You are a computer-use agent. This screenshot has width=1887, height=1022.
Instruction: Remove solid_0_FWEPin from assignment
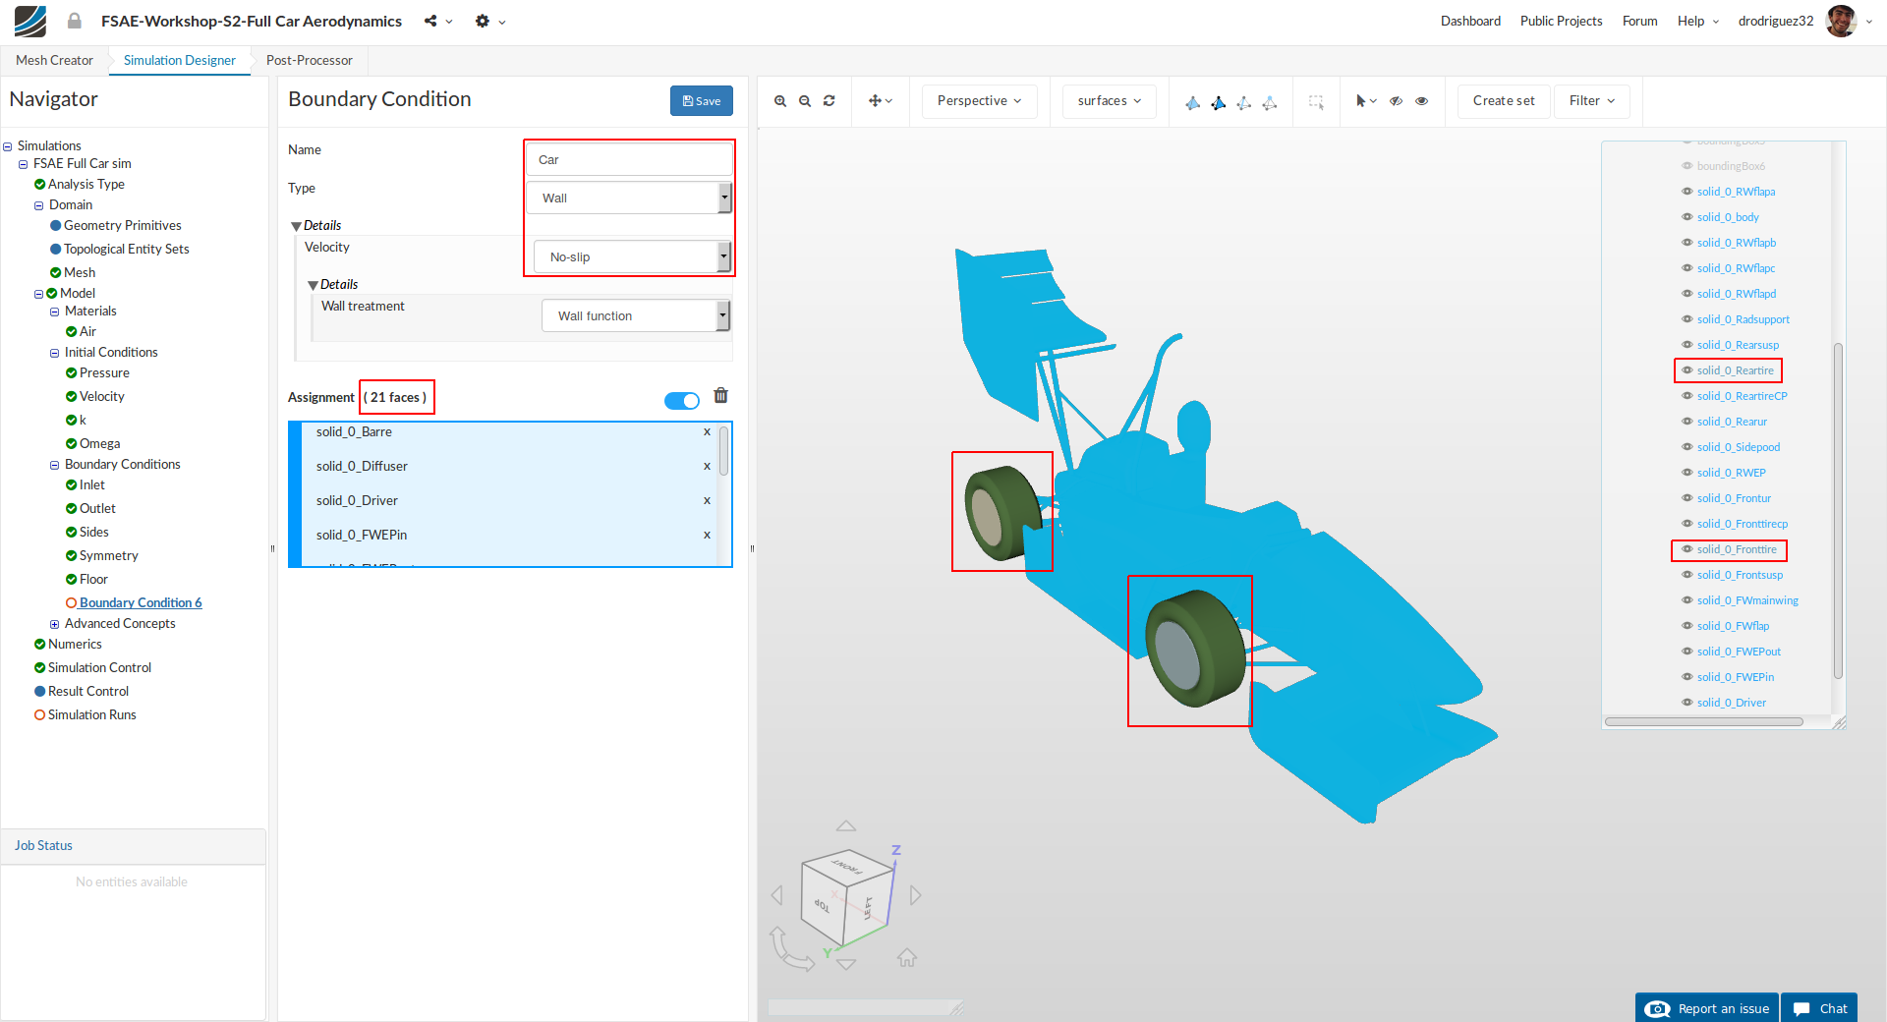click(707, 536)
